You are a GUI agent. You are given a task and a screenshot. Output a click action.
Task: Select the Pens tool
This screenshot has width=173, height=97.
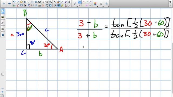click(59, 5)
